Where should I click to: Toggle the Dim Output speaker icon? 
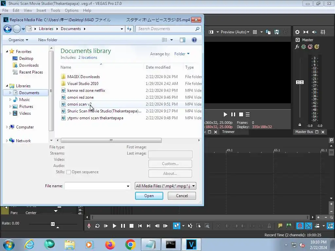[x=314, y=32]
